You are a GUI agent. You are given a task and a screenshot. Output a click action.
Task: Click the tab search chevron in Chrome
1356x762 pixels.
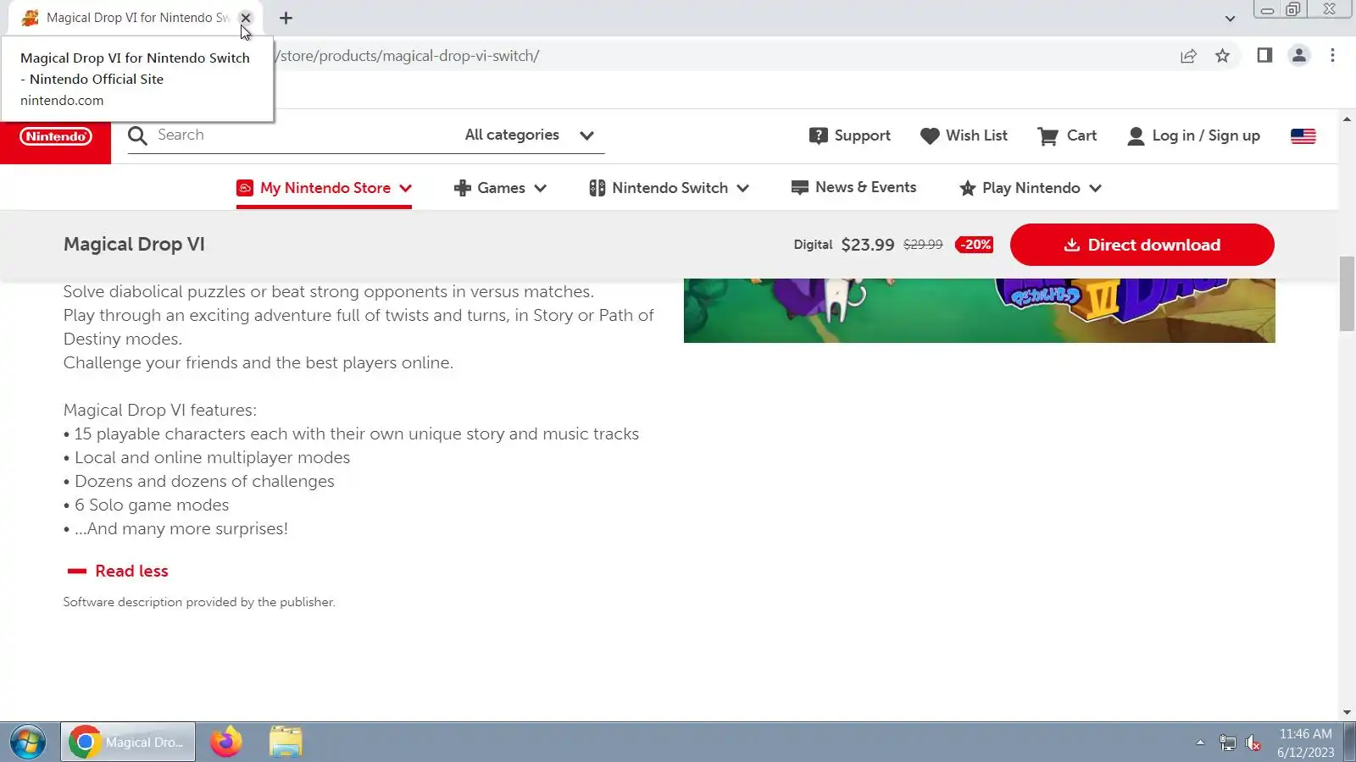1230,18
